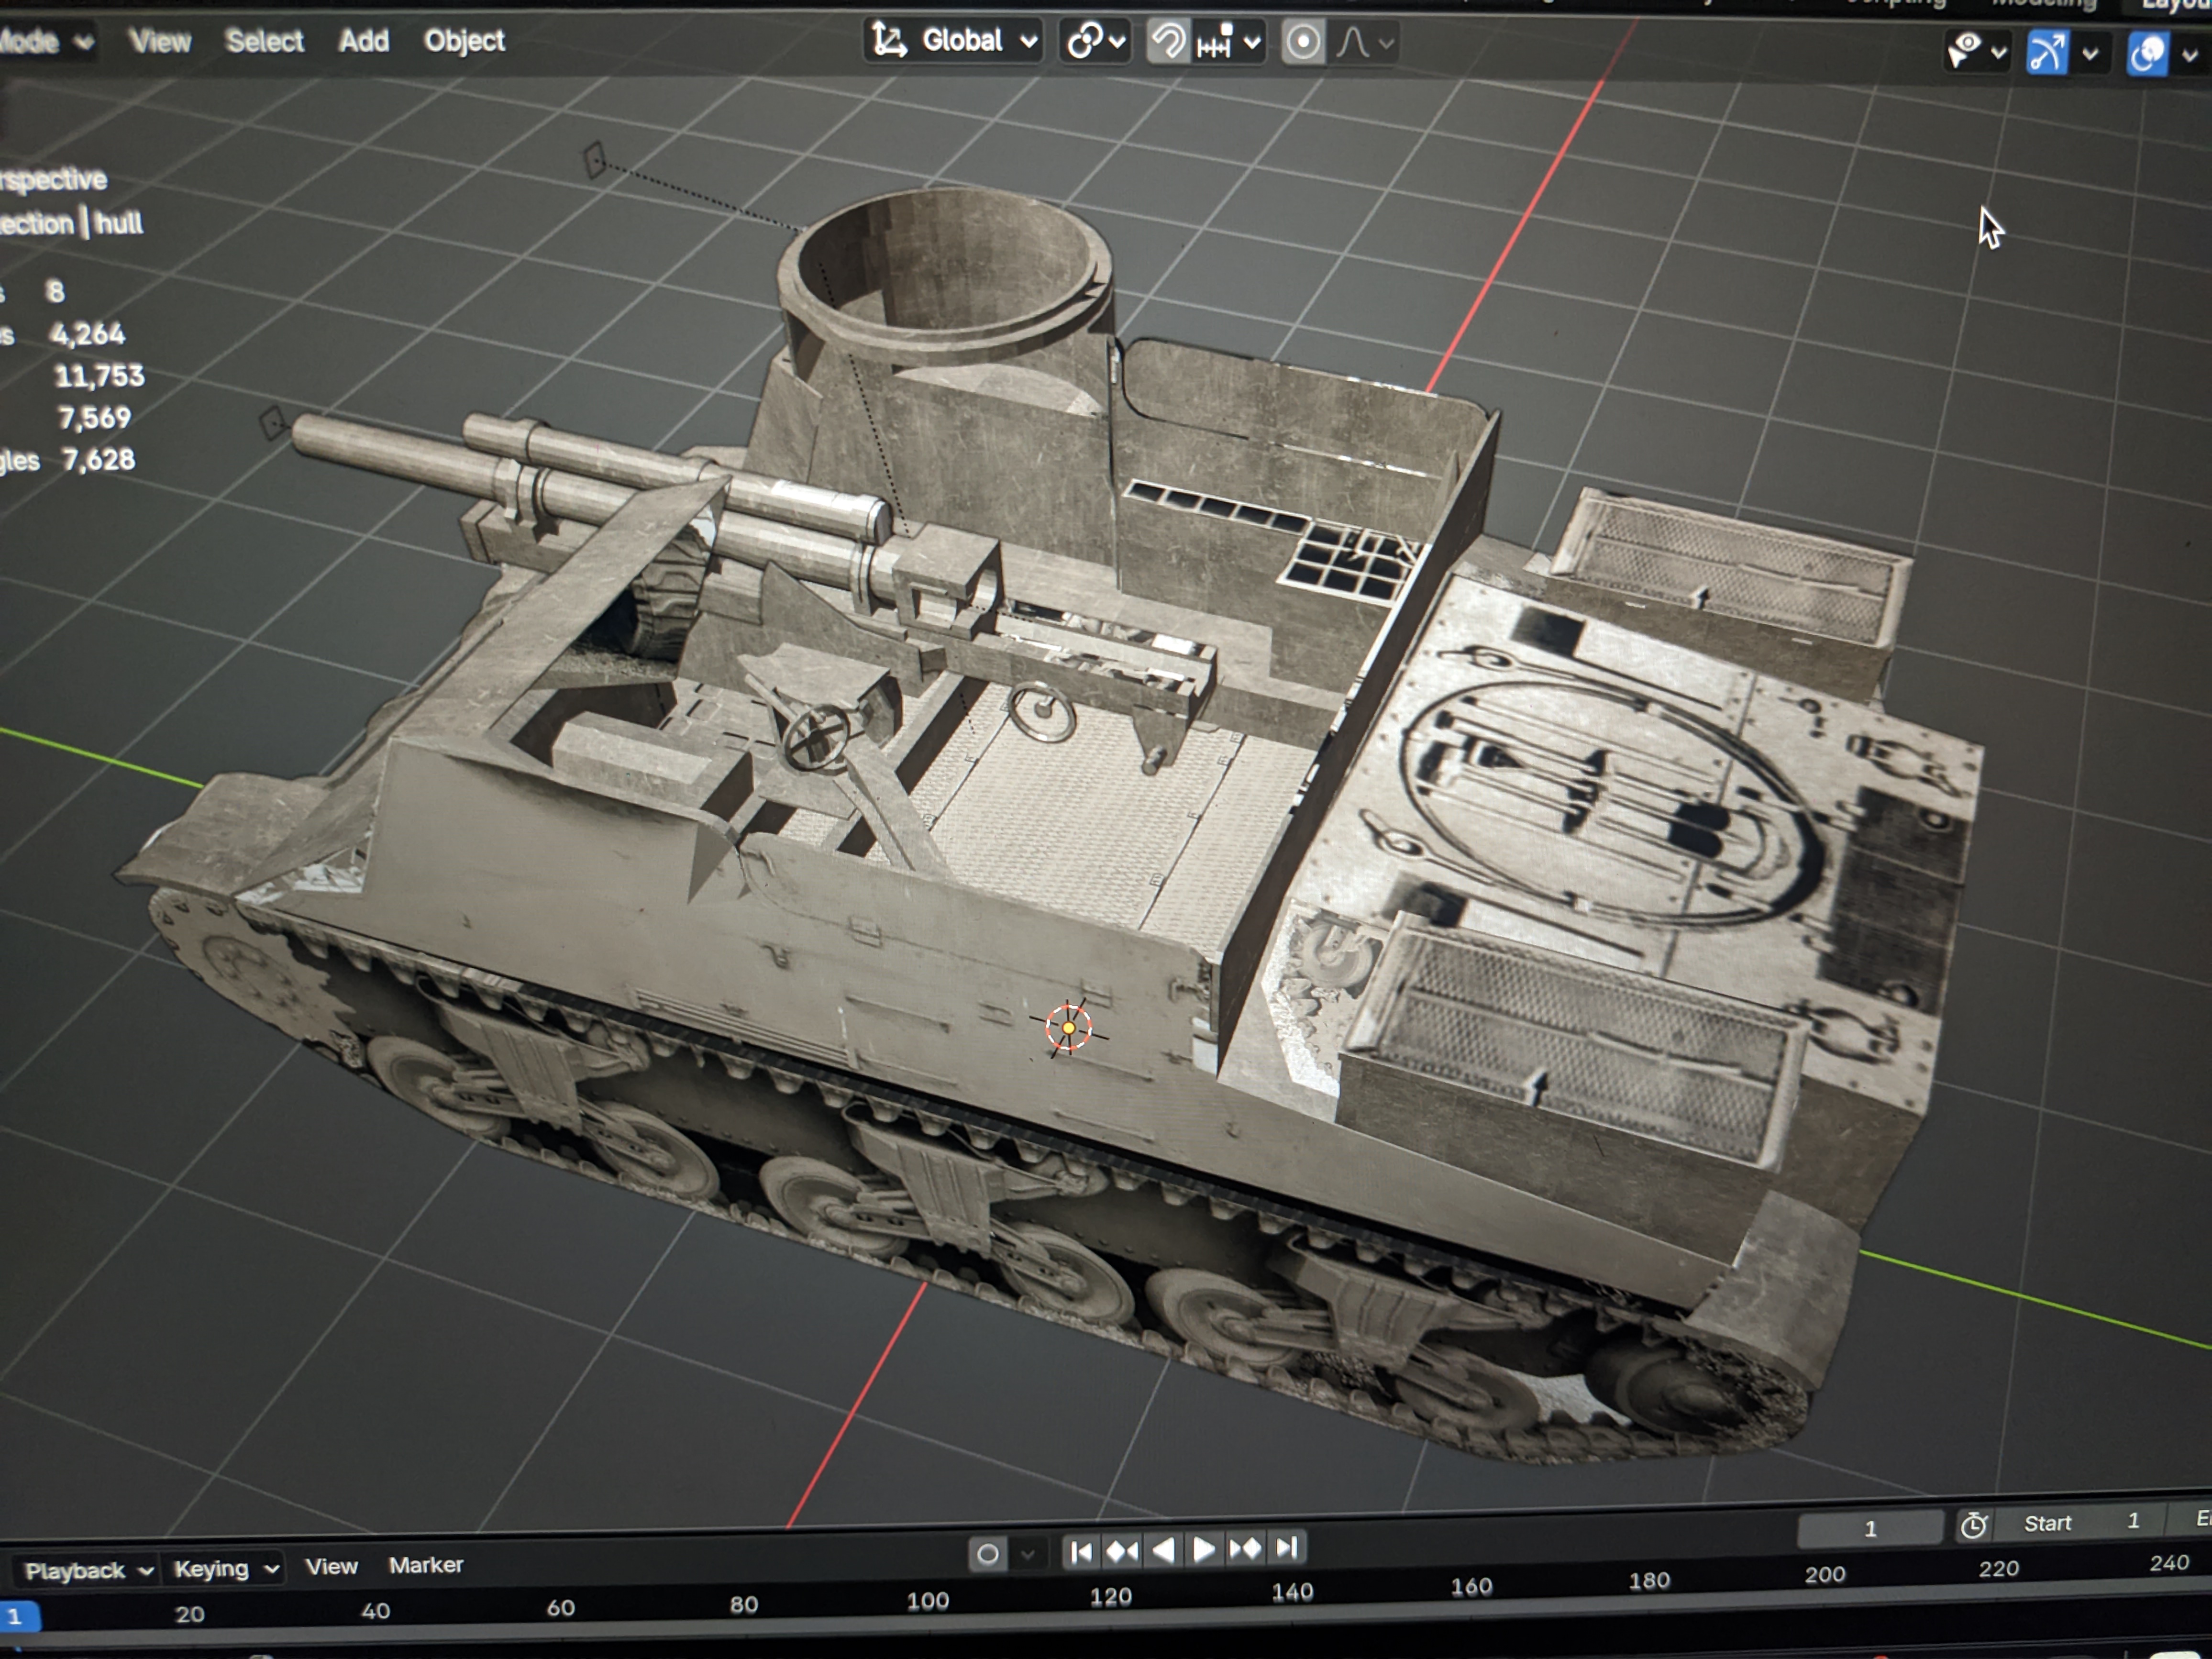Screen dimensions: 2212x1659
Task: Click the '4,264' statistics value
Action: (x=88, y=334)
